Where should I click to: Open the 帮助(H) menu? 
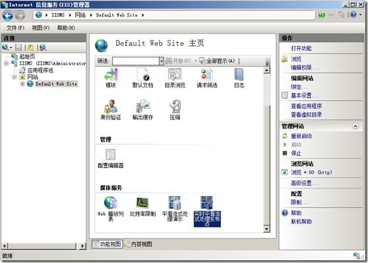coord(66,28)
